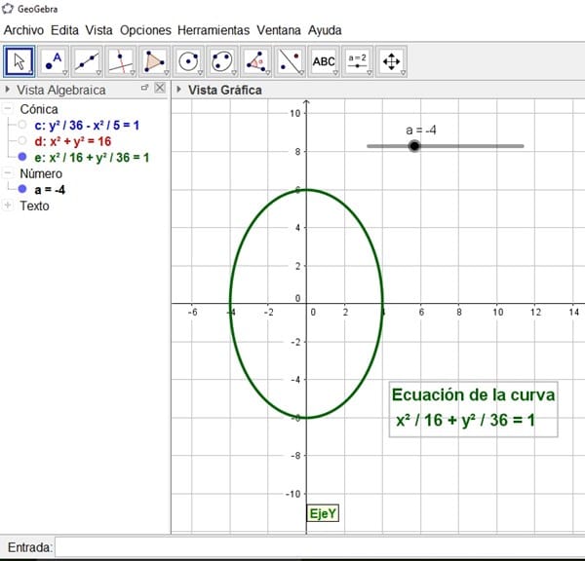Select the Move arrow tool
Image resolution: width=585 pixels, height=561 pixels.
click(x=19, y=60)
